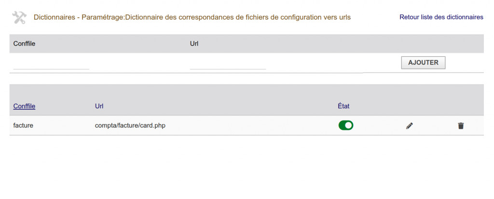The width and height of the screenshot is (494, 199).
Task: Edit the facture entry with pencil icon
Action: click(410, 126)
